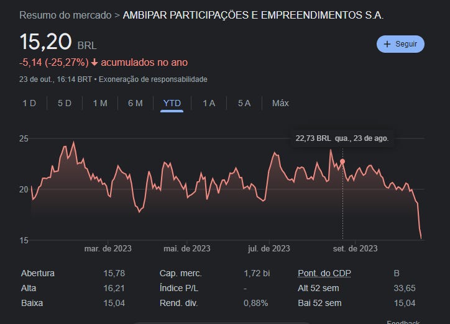Viewport: 450px width, 324px height.
Task: Click the y-axis label 25
Action: [24, 138]
